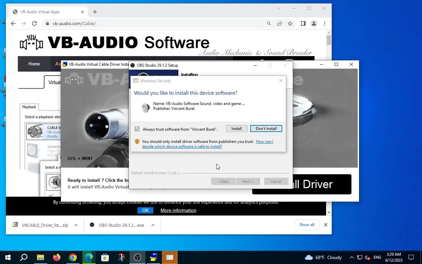Open Chrome three-dot menu
The width and height of the screenshot is (422, 264).
coord(325,23)
